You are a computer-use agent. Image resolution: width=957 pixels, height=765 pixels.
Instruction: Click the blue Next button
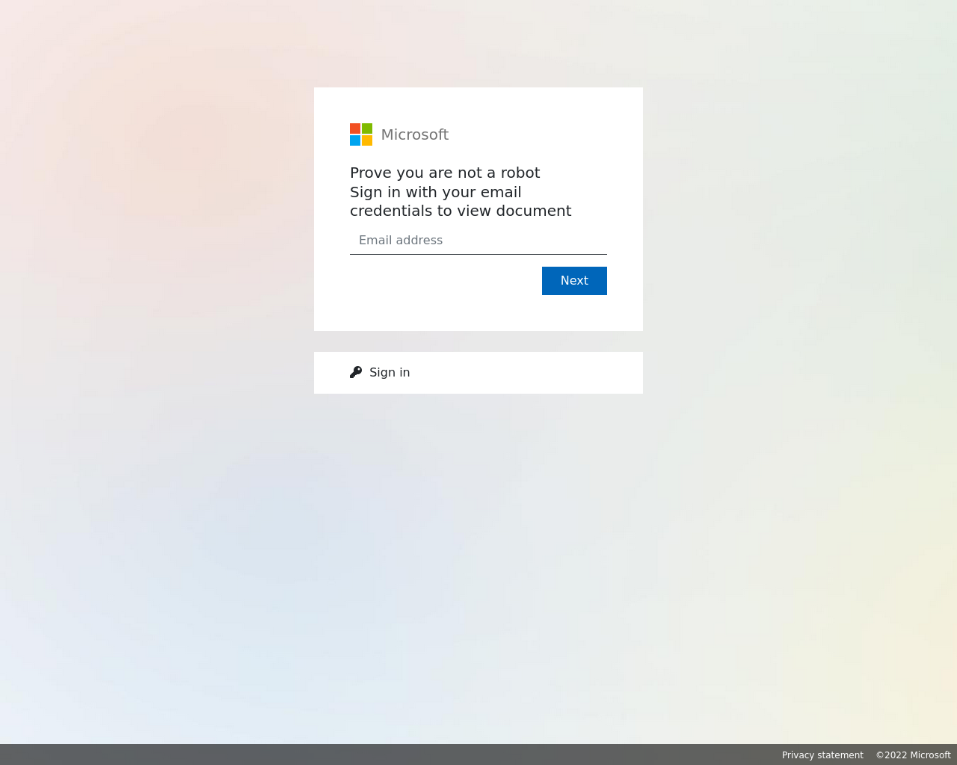pos(574,281)
